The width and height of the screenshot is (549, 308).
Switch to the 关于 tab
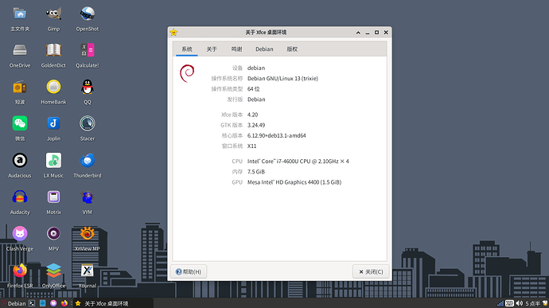[212, 49]
